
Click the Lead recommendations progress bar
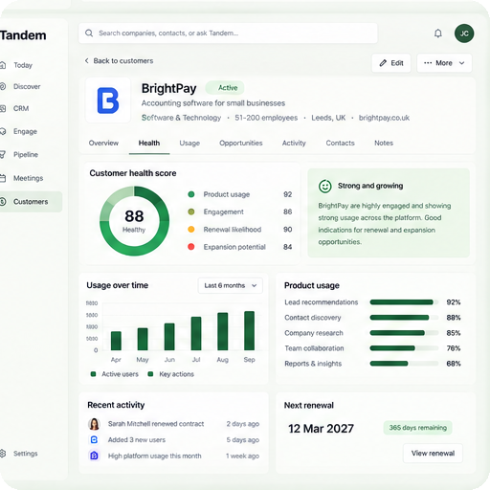pos(404,302)
